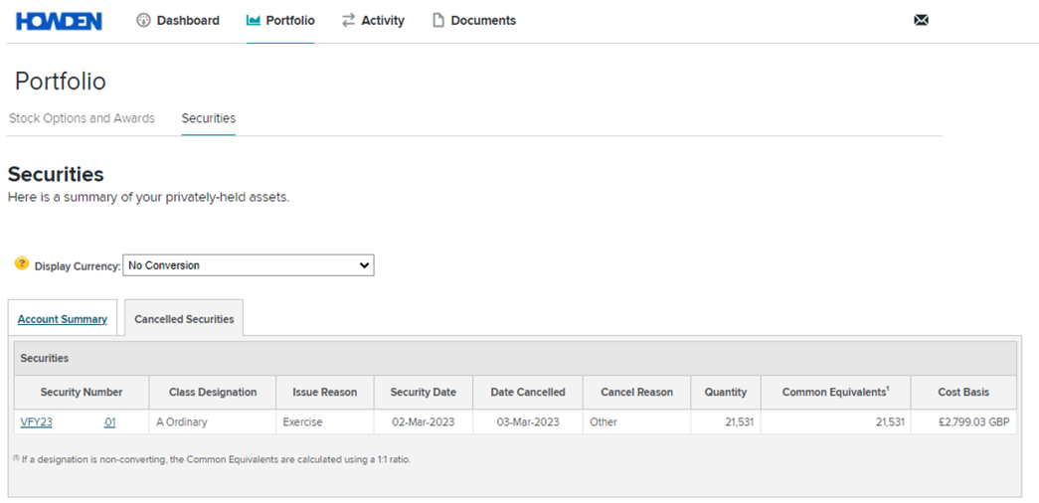The height and width of the screenshot is (503, 1039).
Task: Click the yellow help icon beside Display Currency
Action: (22, 264)
